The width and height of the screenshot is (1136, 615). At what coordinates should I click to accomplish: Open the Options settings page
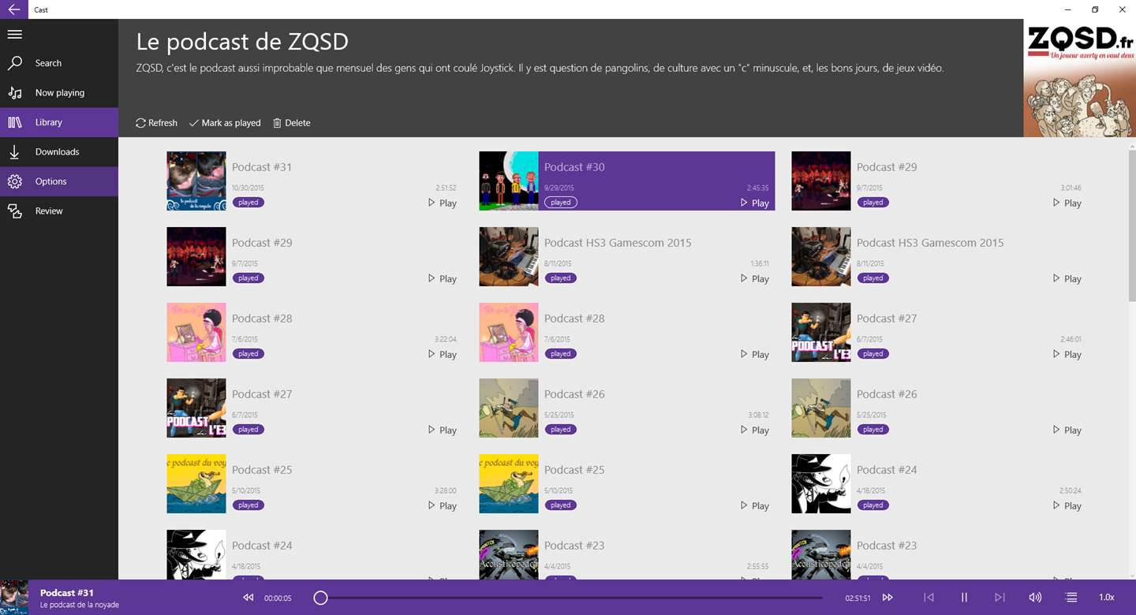coord(50,181)
